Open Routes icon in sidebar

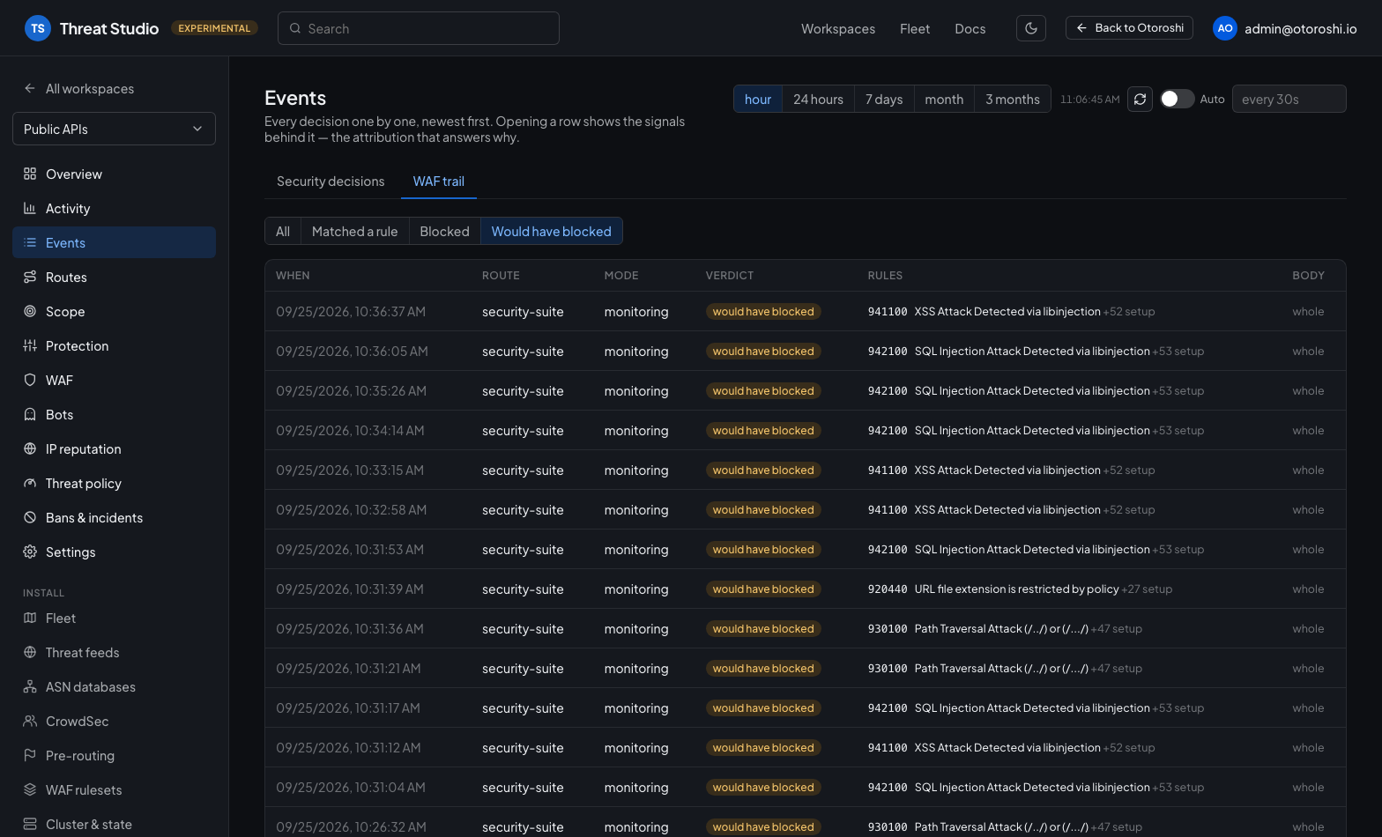coord(30,277)
